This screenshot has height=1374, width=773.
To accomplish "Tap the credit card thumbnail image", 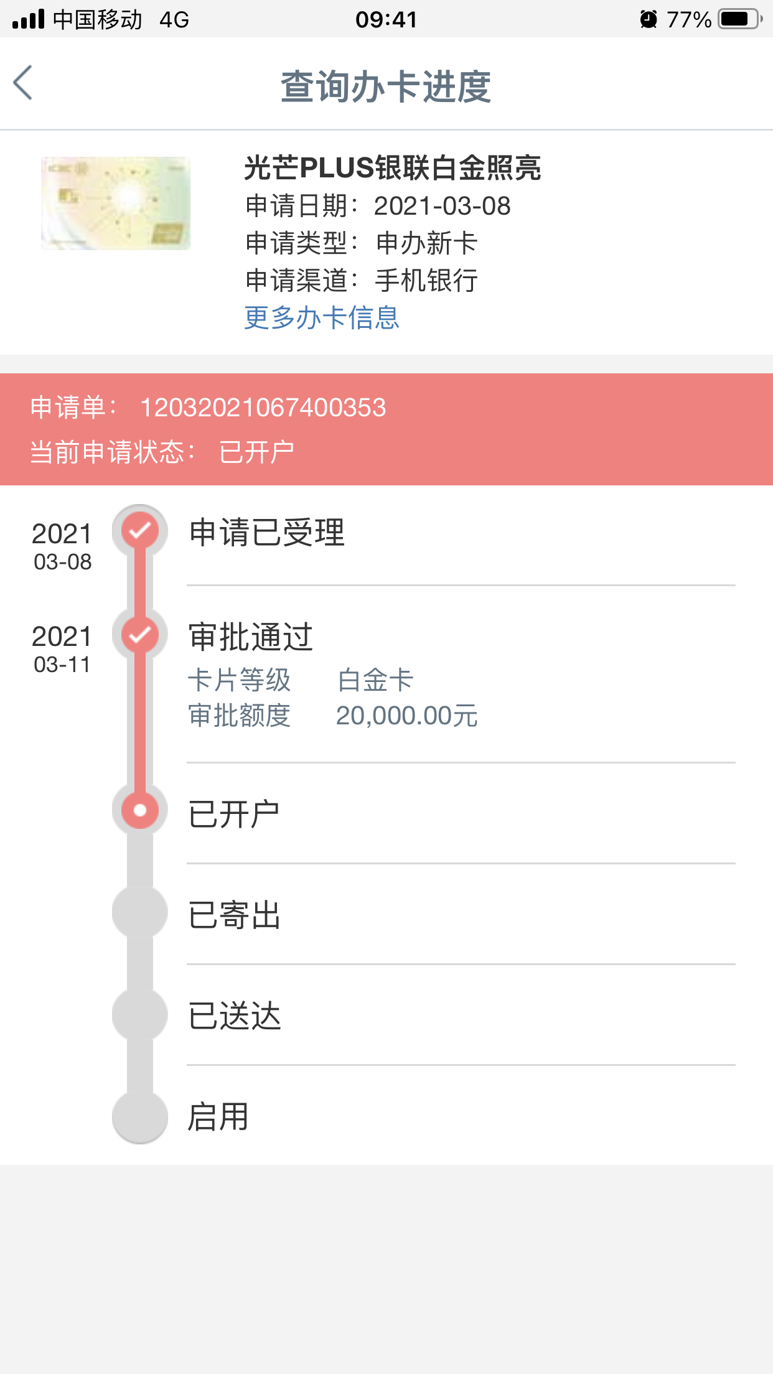I will [116, 203].
